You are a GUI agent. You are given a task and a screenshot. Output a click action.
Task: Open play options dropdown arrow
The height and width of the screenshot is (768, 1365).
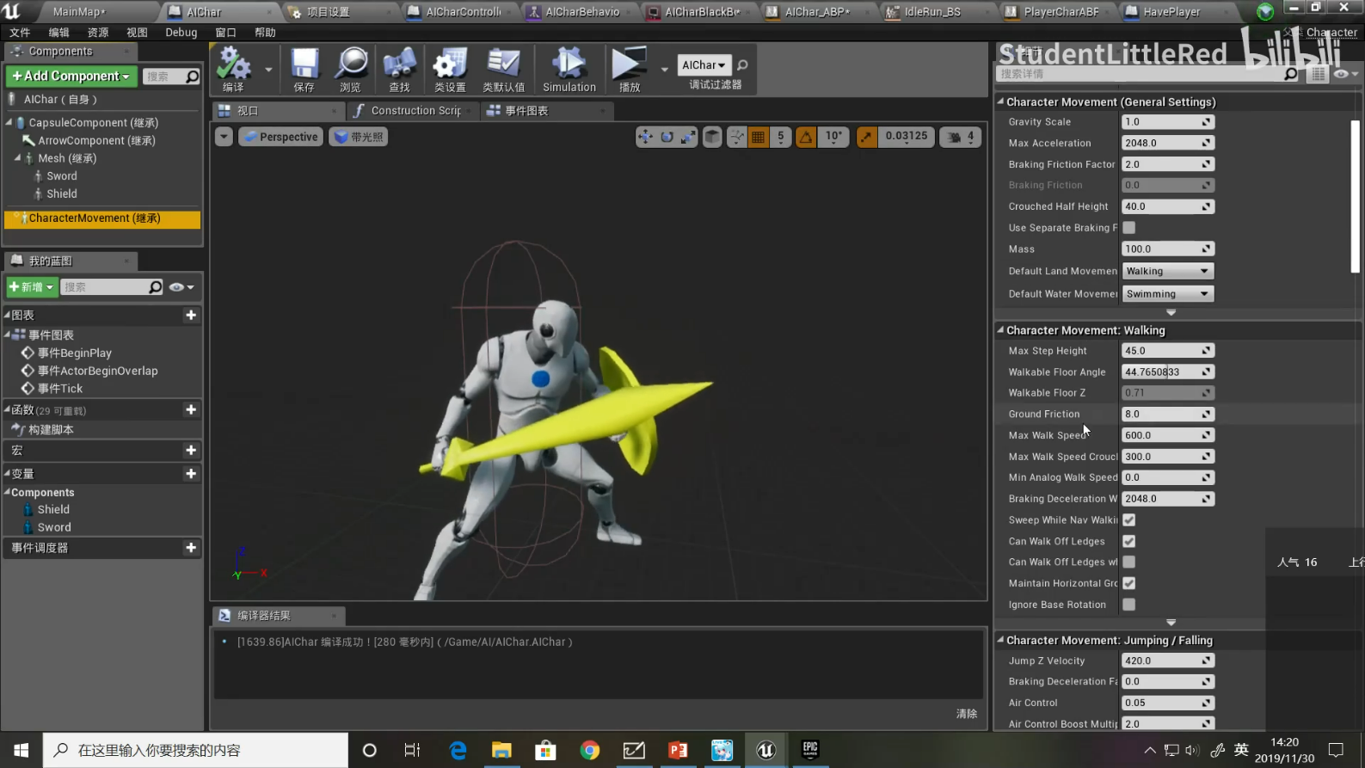(x=664, y=70)
